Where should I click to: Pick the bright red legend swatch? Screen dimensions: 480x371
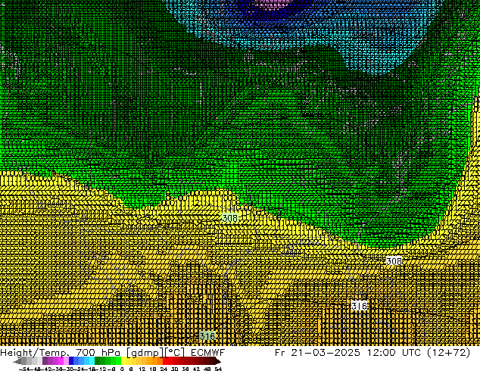click(165, 361)
